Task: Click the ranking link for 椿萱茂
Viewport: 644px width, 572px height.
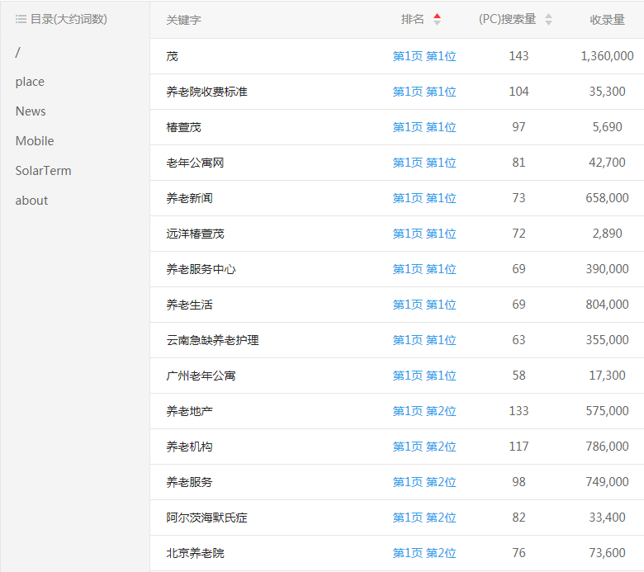Action: [x=424, y=127]
